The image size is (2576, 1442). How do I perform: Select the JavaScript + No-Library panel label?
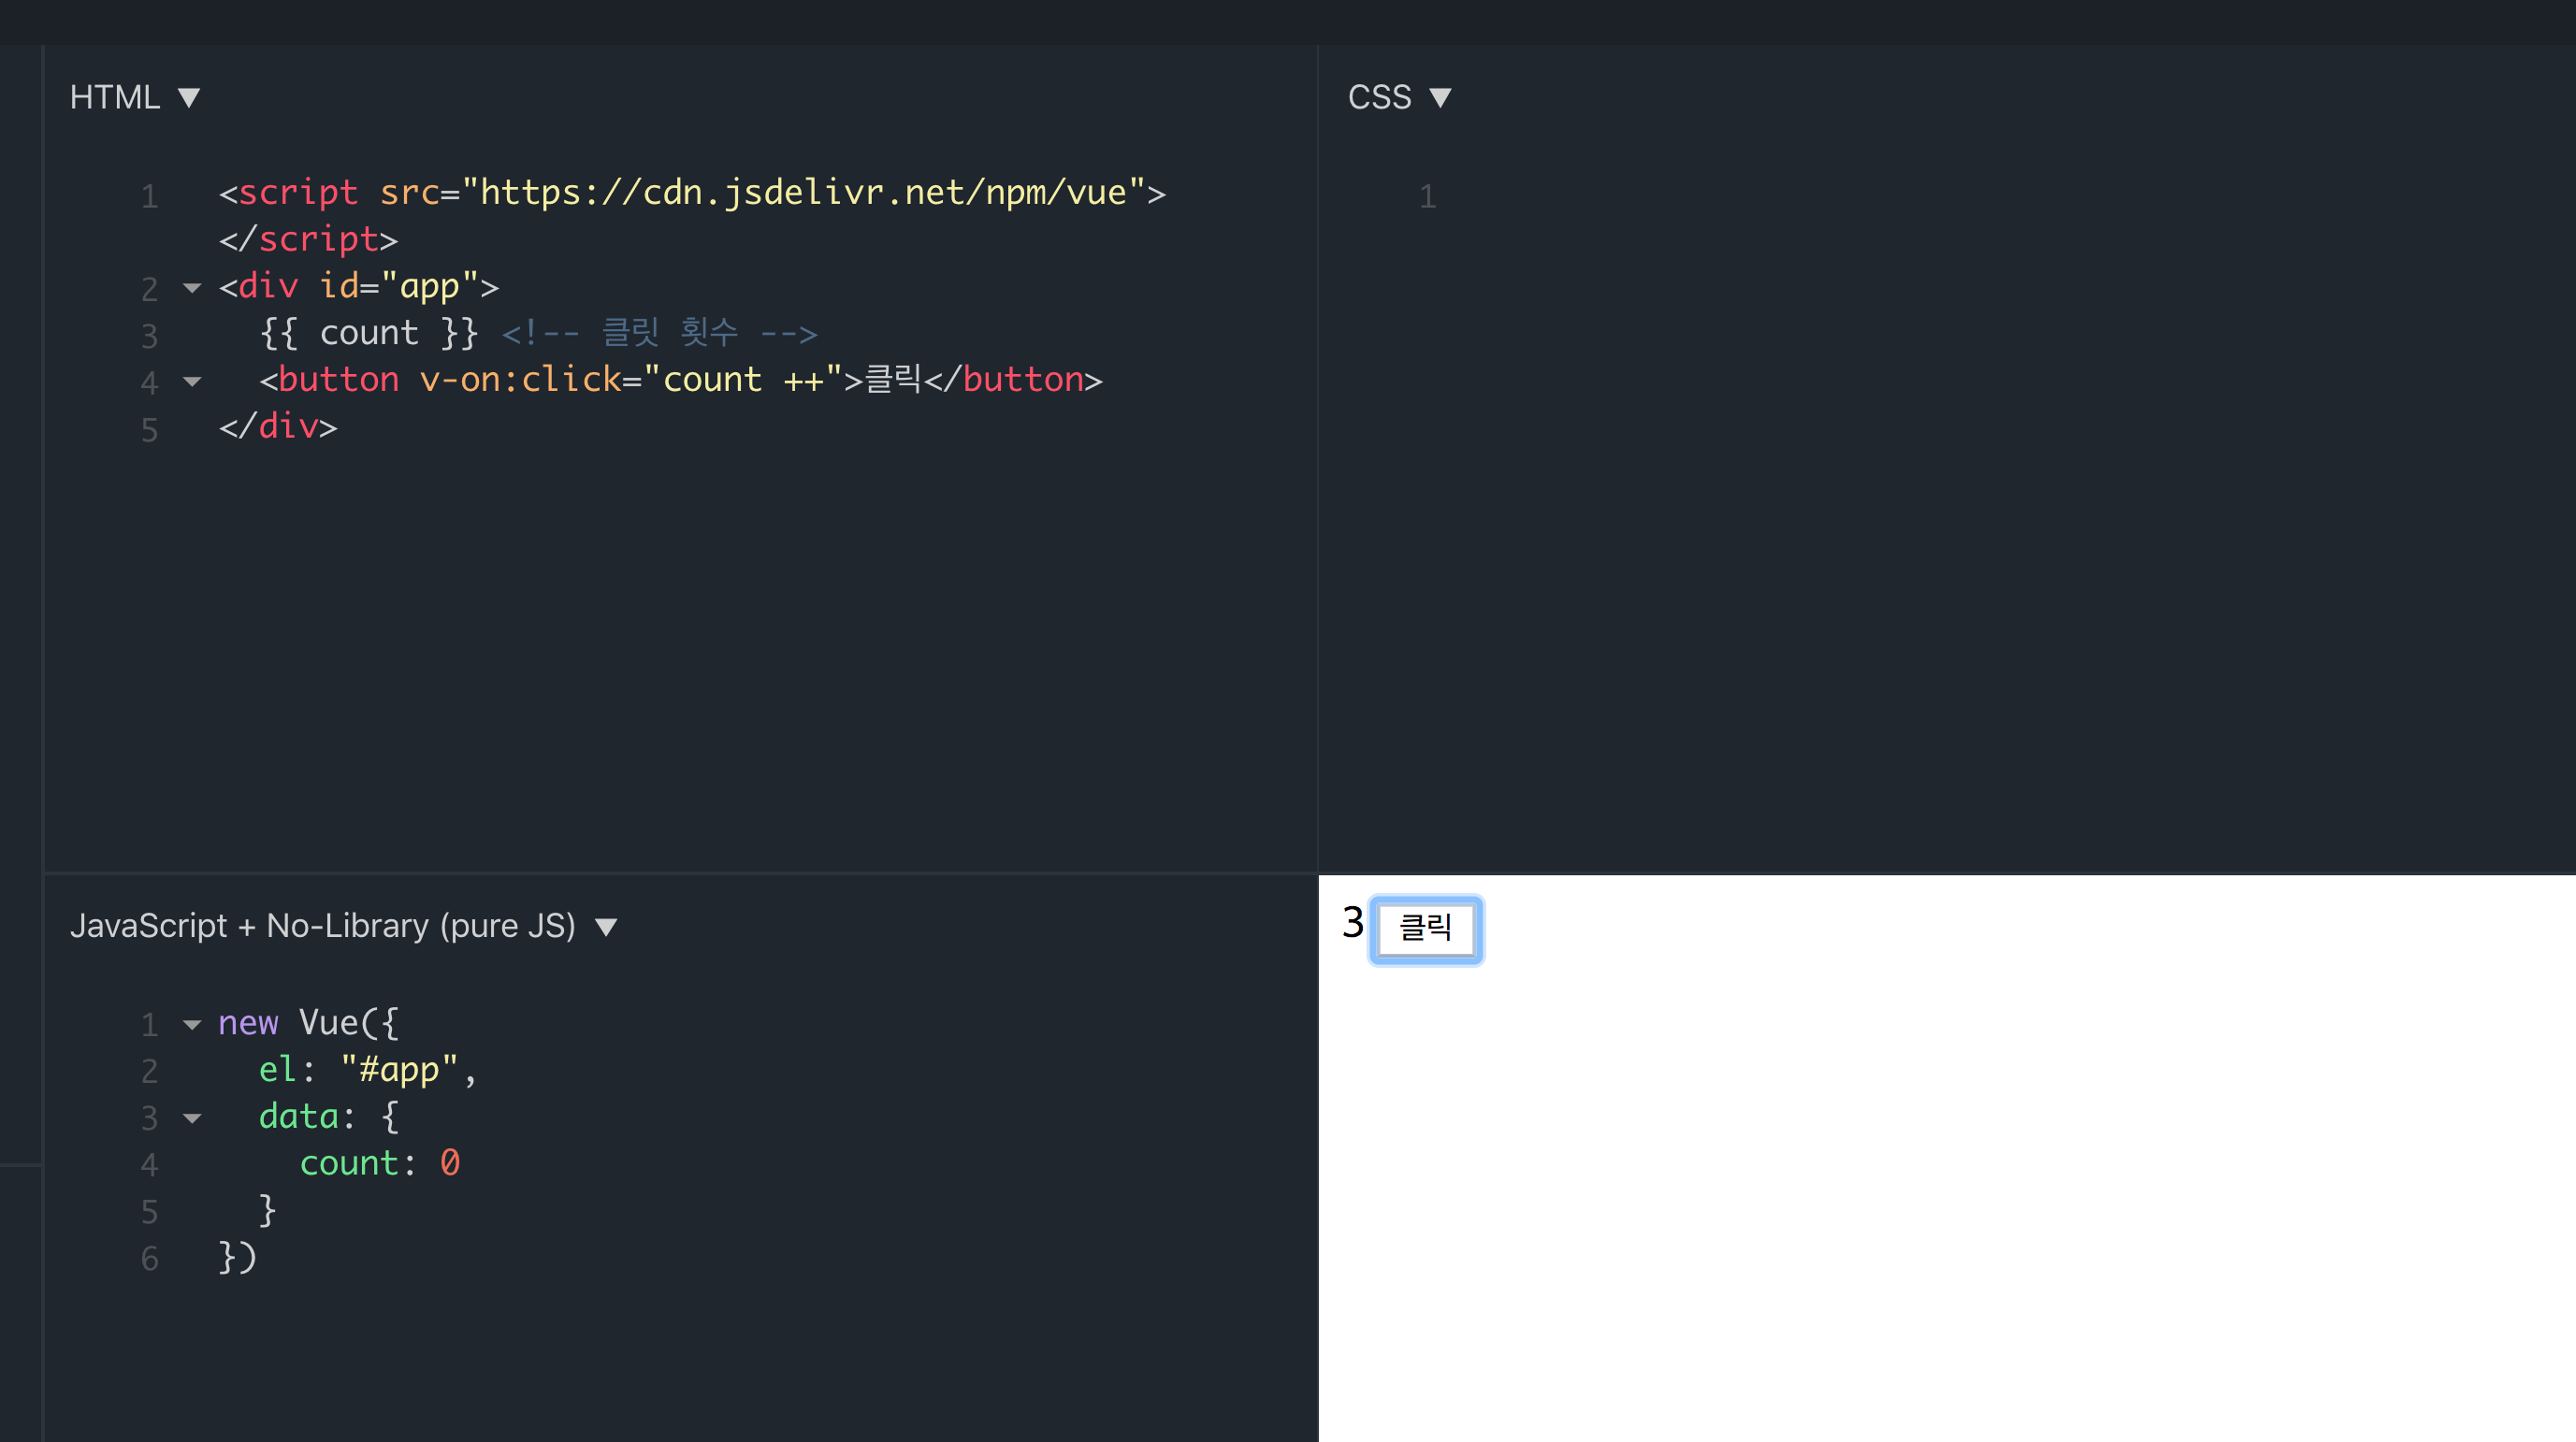[x=324, y=925]
